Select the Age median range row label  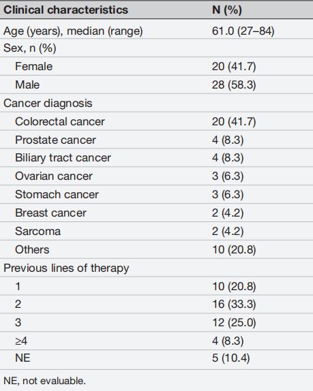pyautogui.click(x=73, y=31)
